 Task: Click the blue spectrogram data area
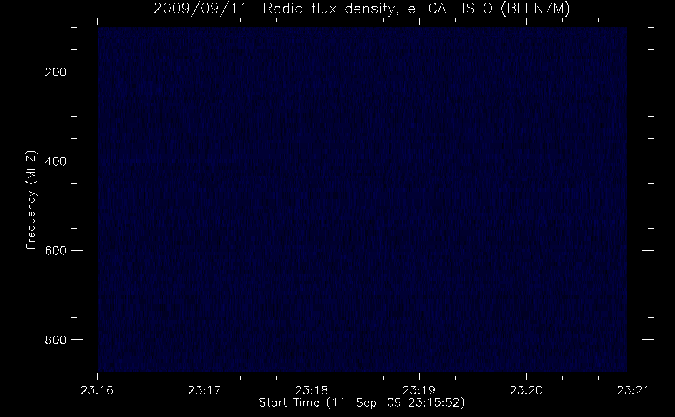coord(363,199)
